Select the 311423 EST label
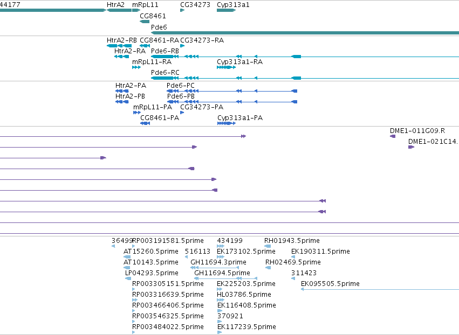459x335 pixels. (x=304, y=273)
